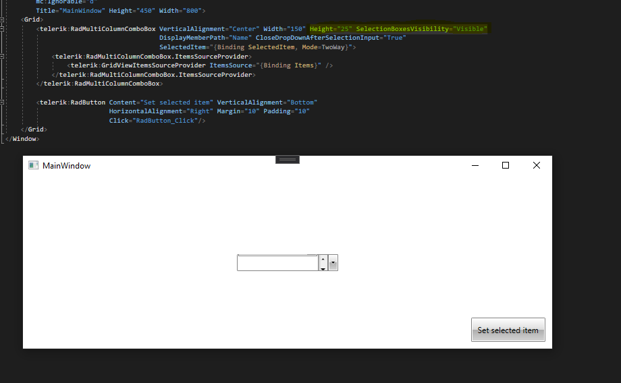Click the MainWindow app icon in title bar
Screen dimensions: 621x383
pyautogui.click(x=33, y=165)
